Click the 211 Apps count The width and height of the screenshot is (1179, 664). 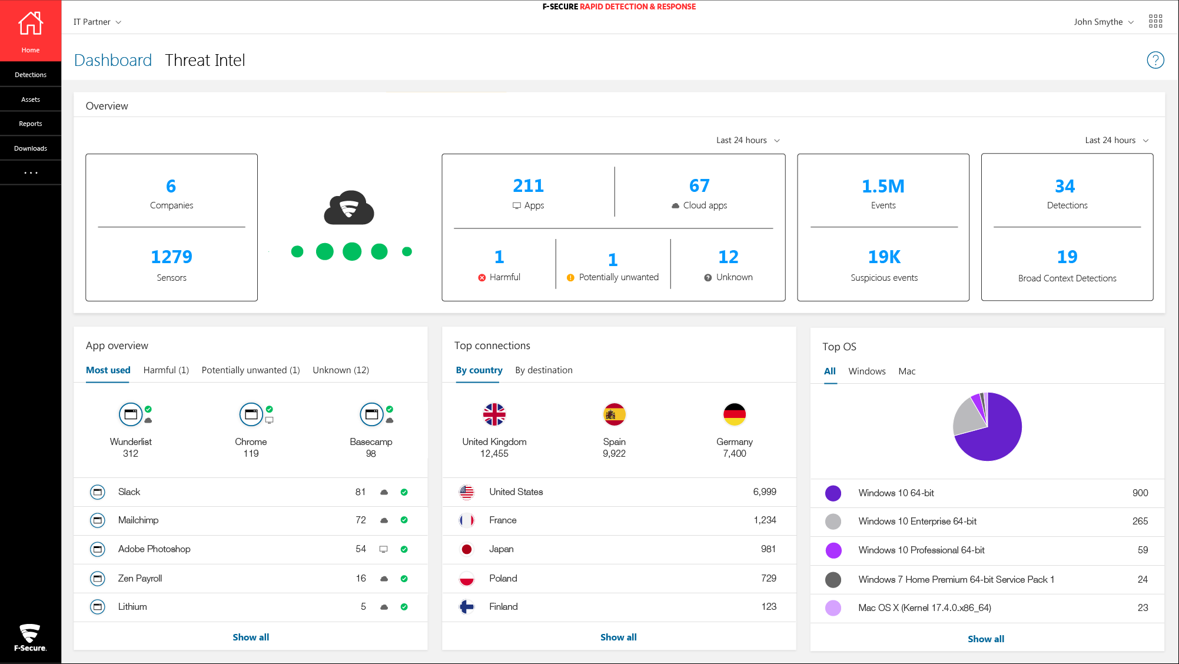(529, 186)
